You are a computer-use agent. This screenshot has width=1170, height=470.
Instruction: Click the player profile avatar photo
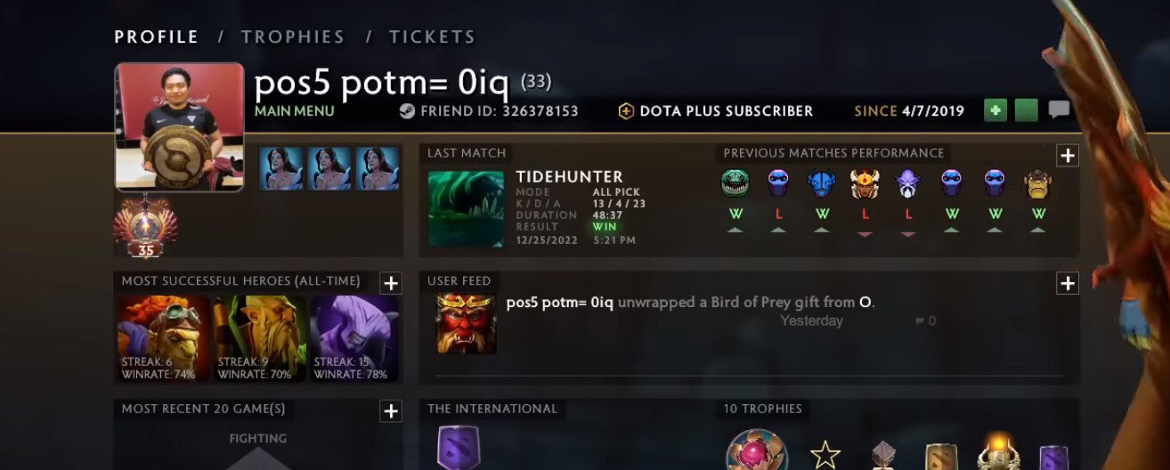[179, 126]
